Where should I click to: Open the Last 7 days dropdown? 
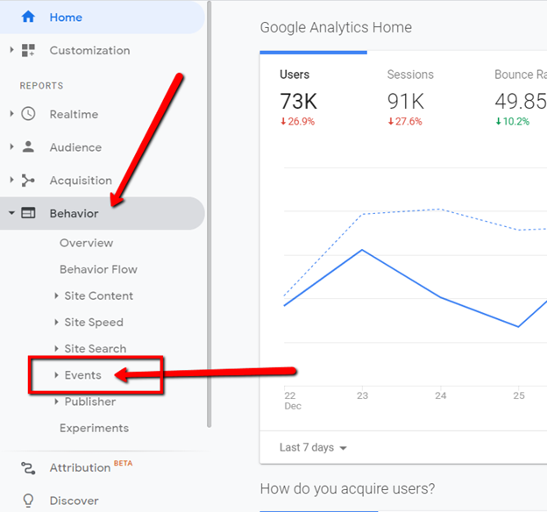[313, 447]
